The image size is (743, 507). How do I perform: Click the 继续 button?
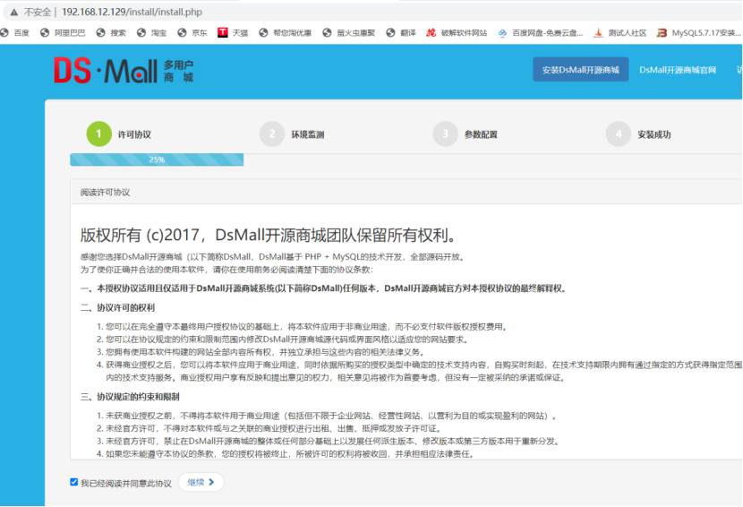pyautogui.click(x=201, y=482)
